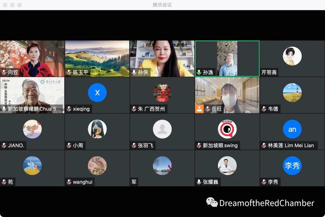Image resolution: width=325 pixels, height=217 pixels.
Task: Click 军's participant tile
Action: 162,165
